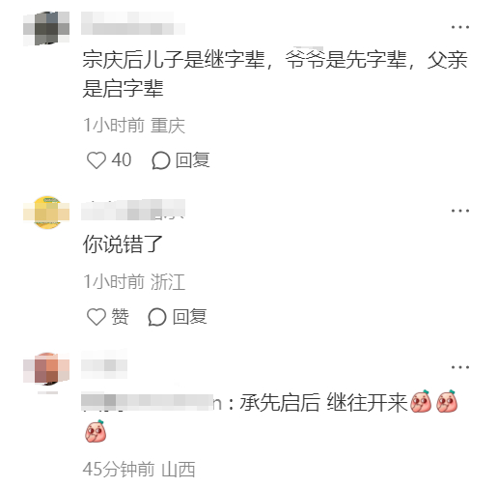Open first commenter's gray avatar
Viewport: 498px width, 488px height.
(46, 28)
